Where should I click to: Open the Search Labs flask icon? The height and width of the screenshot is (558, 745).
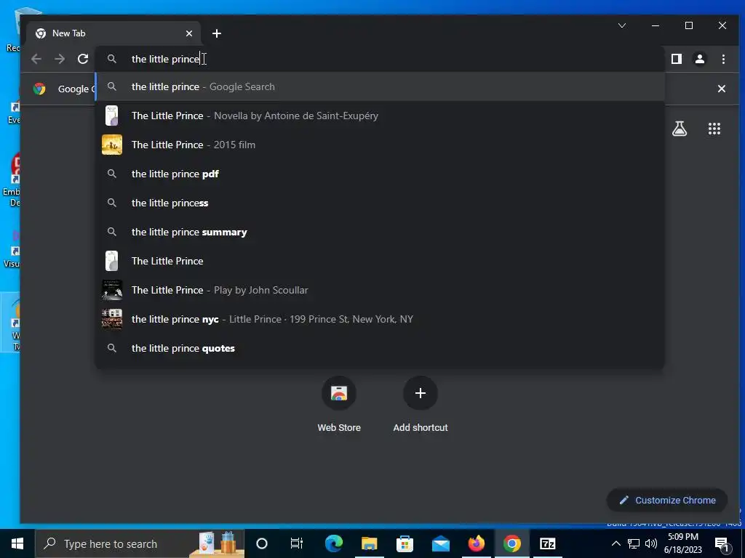click(x=680, y=129)
